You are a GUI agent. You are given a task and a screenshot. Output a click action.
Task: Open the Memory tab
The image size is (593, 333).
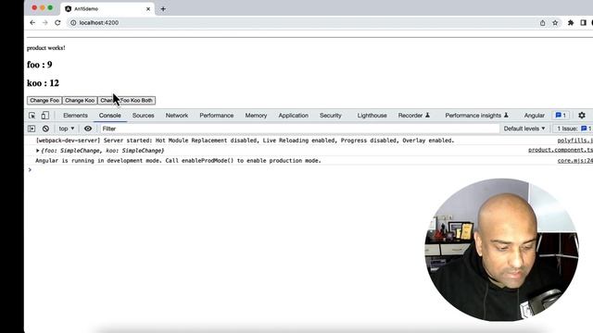point(256,116)
